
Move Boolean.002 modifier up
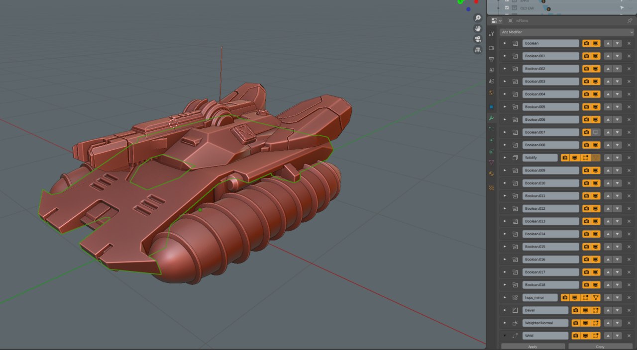click(608, 69)
